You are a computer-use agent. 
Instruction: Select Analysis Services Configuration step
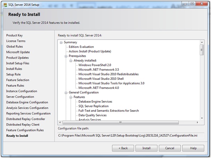click(x=27, y=108)
